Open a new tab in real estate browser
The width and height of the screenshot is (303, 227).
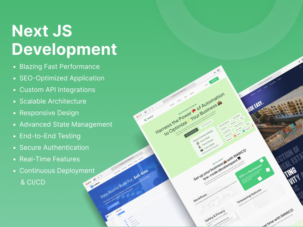[299, 61]
